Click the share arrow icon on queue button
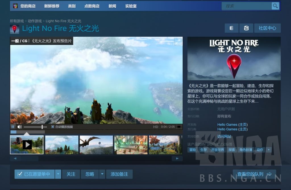Viewport: 291px width, 190px height. tap(269, 174)
